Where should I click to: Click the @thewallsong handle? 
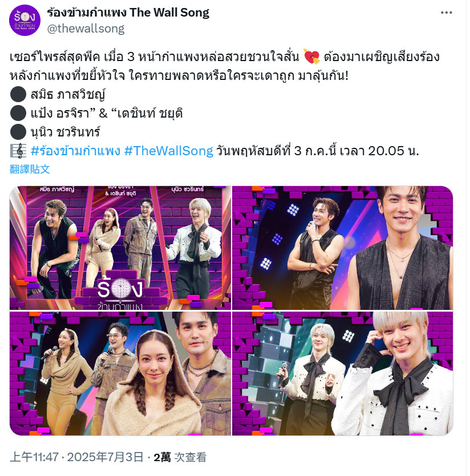tap(86, 29)
